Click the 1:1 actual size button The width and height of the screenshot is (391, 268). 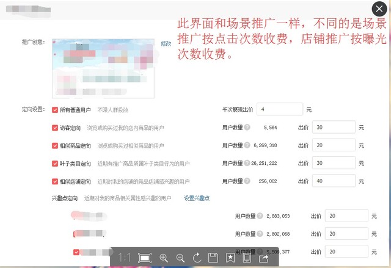coord(125,258)
